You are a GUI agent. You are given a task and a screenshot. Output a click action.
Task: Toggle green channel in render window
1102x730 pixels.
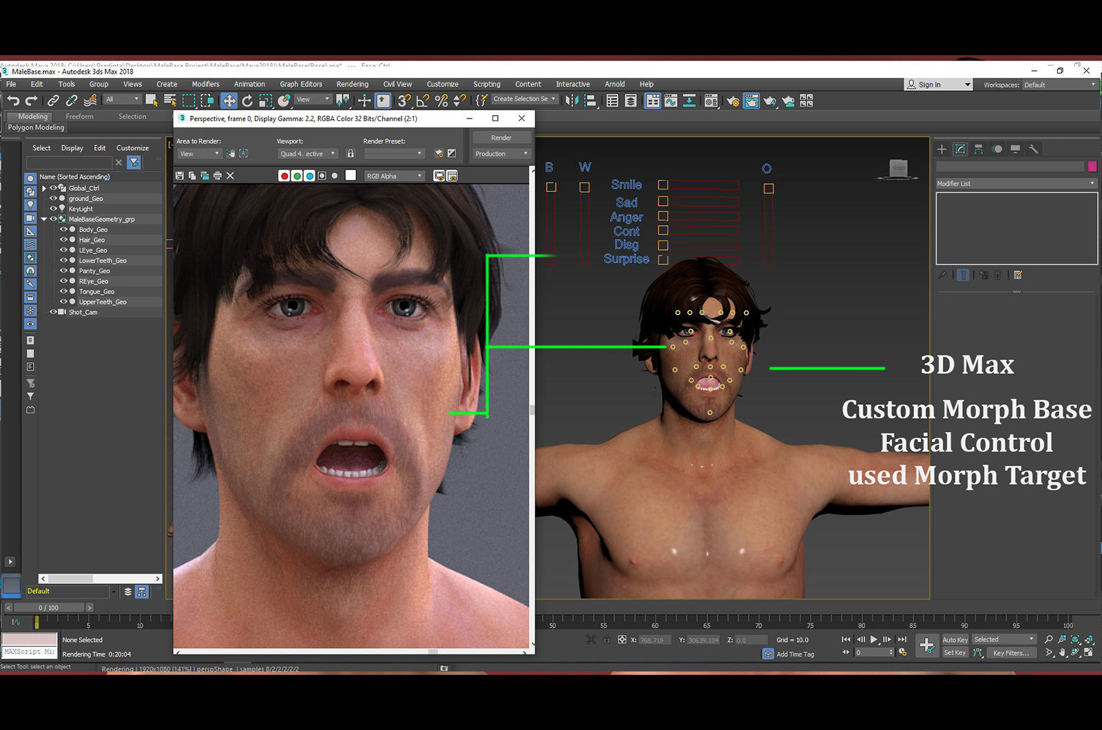point(297,176)
